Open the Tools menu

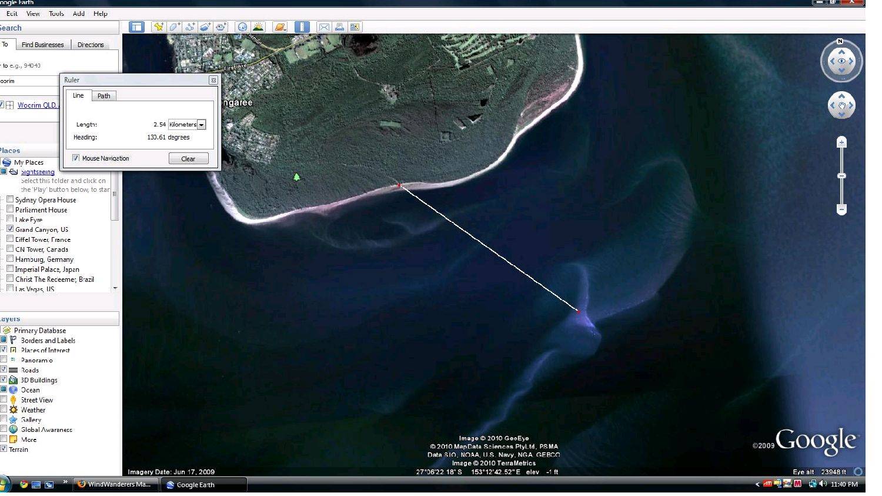(x=56, y=14)
